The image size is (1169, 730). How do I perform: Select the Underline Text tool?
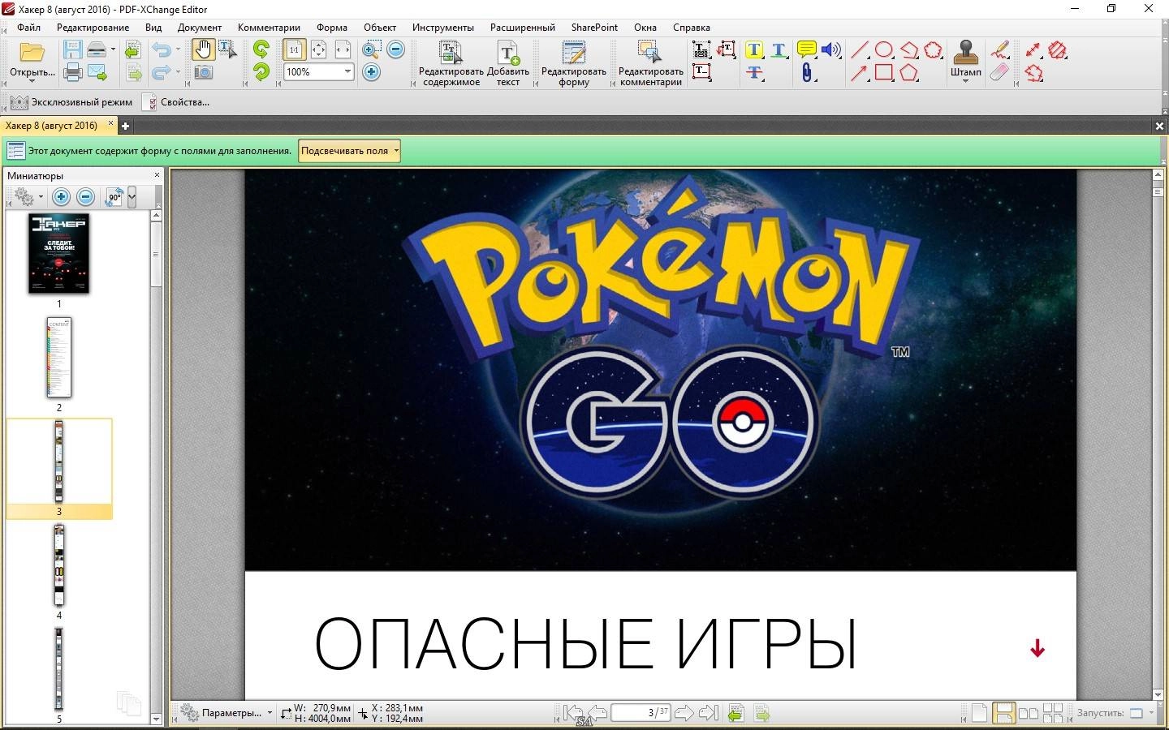(x=779, y=50)
